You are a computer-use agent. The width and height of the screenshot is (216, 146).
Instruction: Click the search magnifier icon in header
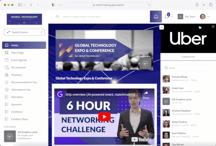[x=57, y=17]
